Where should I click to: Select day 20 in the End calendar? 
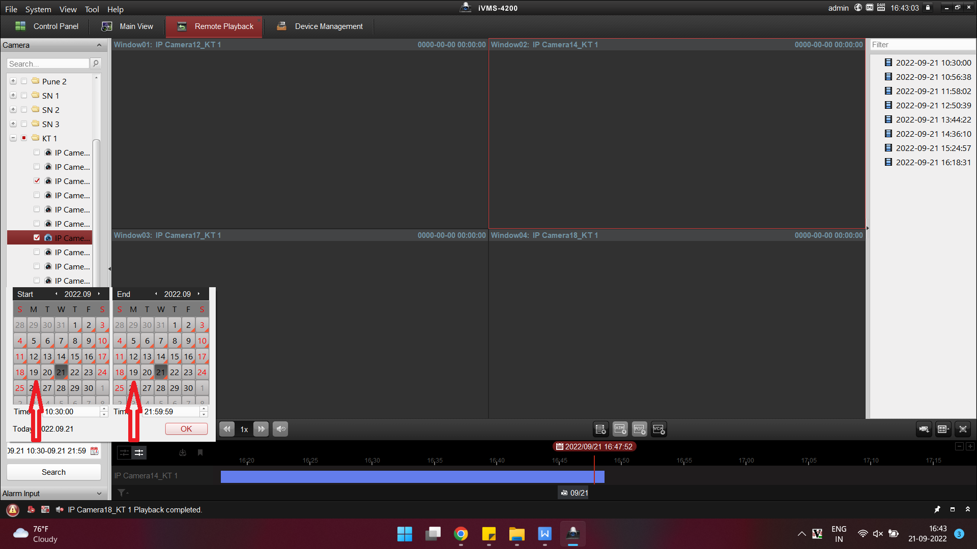(147, 372)
